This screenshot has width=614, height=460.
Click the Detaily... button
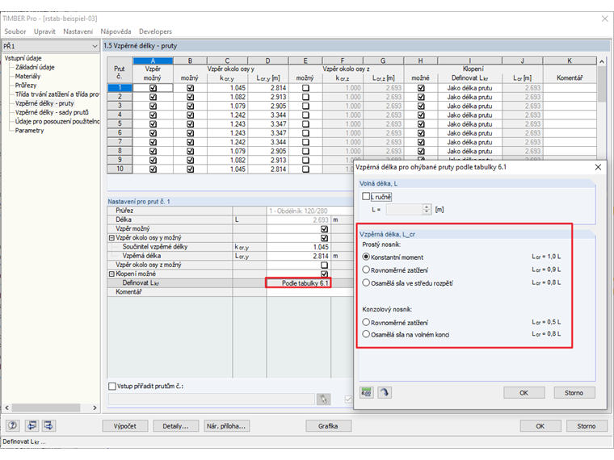pos(175,426)
